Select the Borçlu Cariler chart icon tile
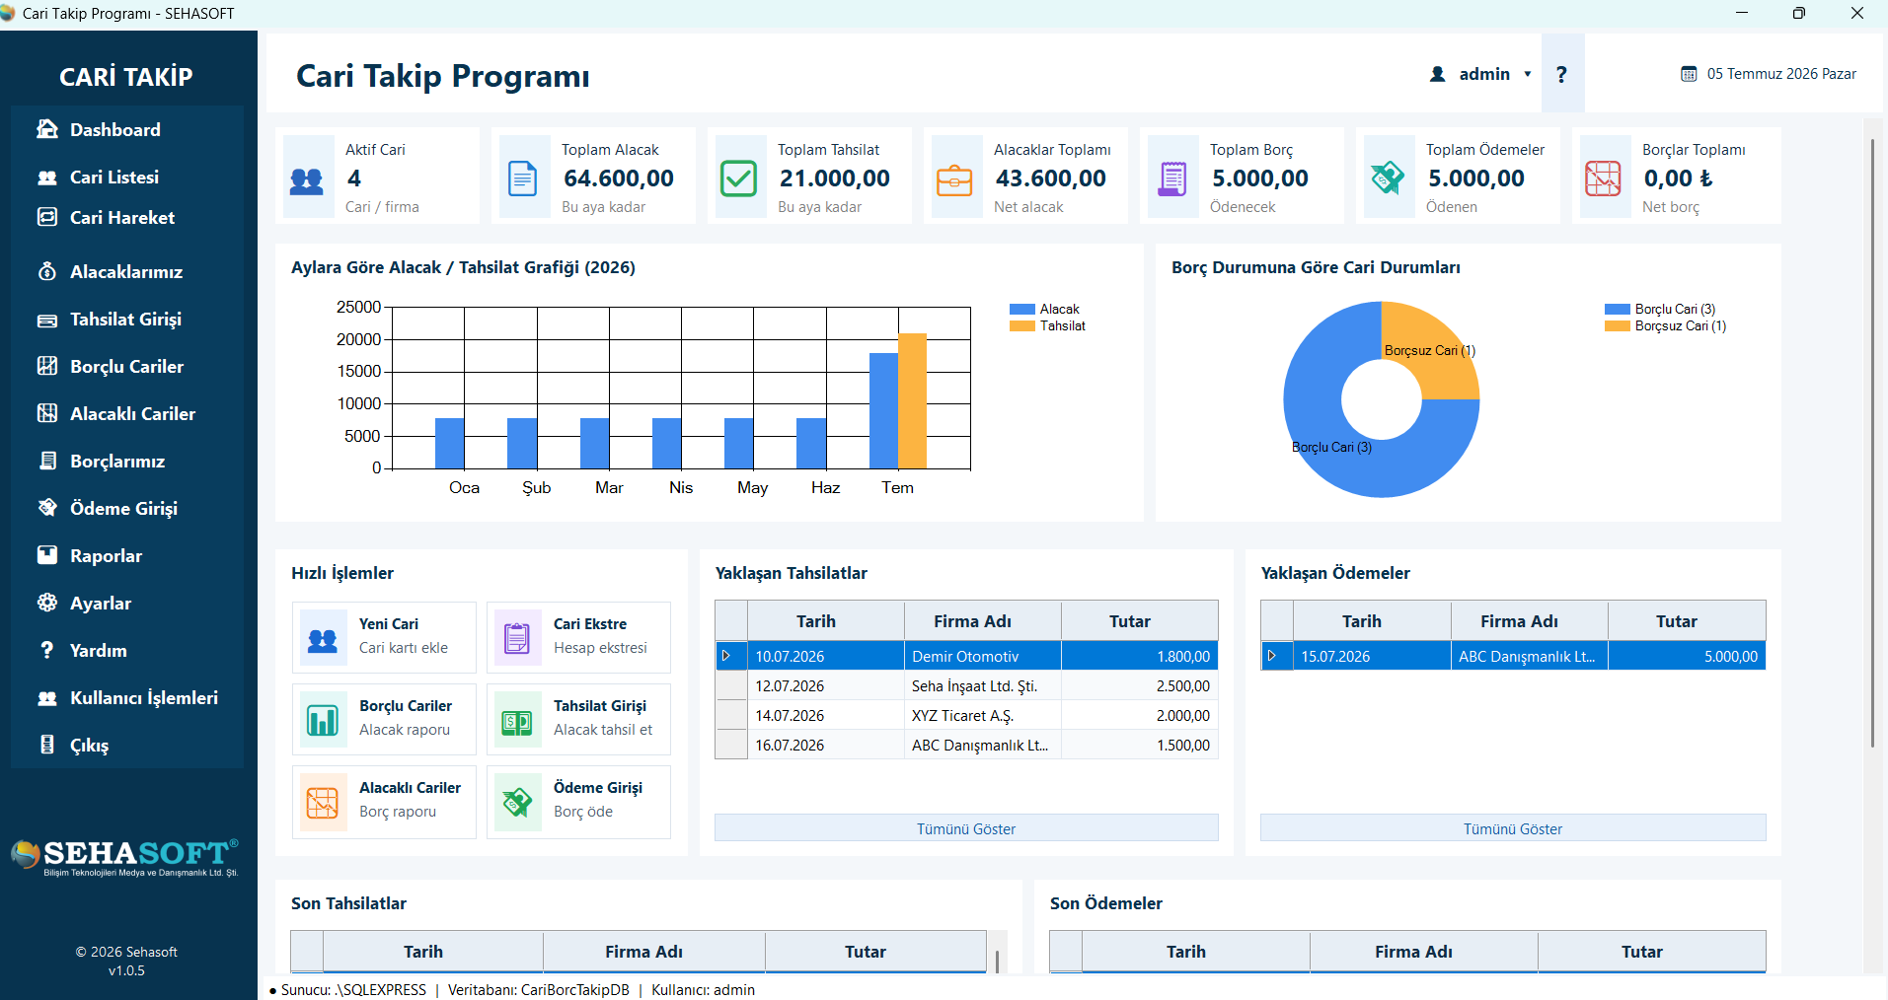The image size is (1888, 1000). [323, 721]
